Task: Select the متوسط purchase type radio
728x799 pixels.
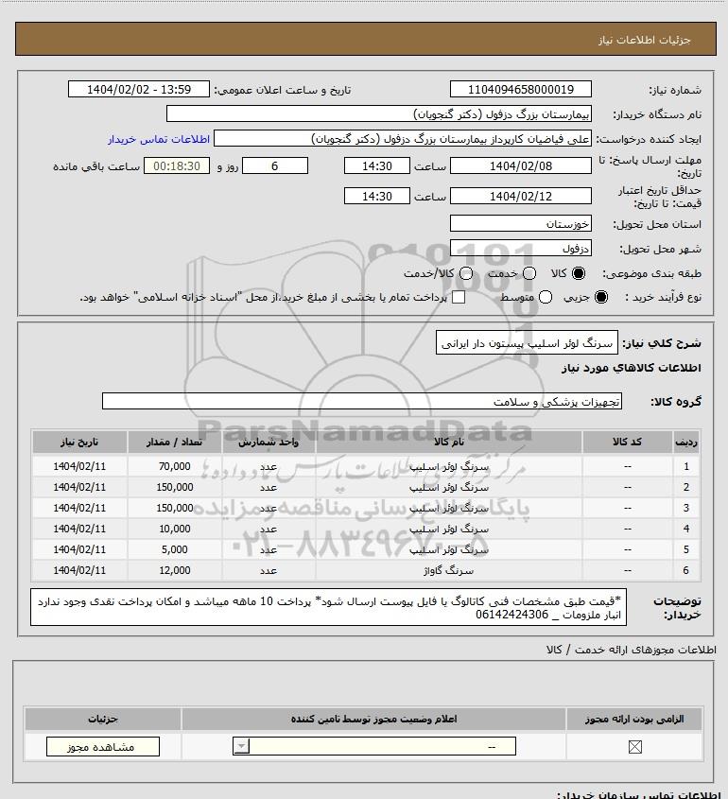Action: point(546,297)
